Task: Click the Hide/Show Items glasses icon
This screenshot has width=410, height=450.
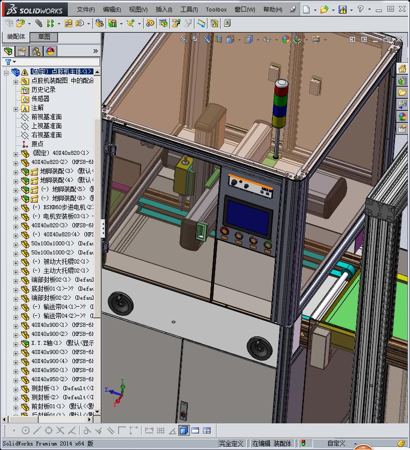Action: click(x=267, y=40)
